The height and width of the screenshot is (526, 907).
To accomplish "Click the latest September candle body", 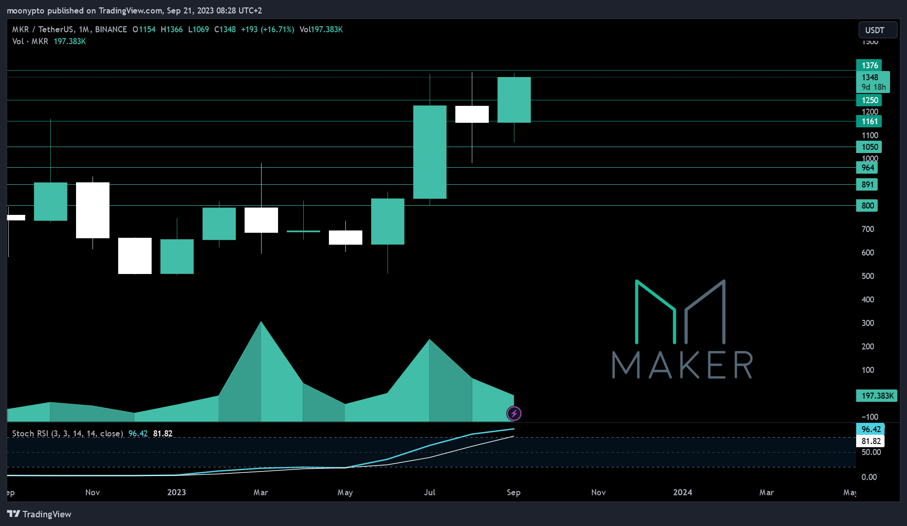I will (514, 100).
